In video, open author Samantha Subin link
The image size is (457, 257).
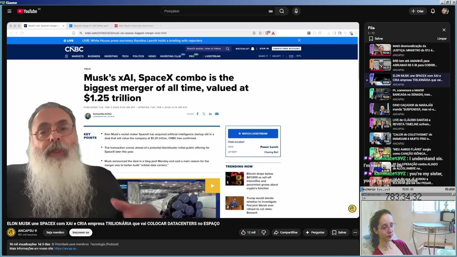(x=102, y=114)
